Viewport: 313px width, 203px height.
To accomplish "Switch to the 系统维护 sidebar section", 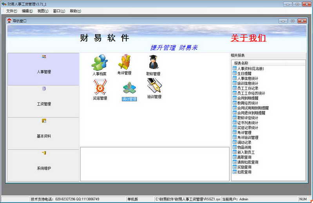I will click(43, 165).
